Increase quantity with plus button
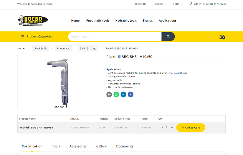This screenshot has width=243, height=155. 172,128
